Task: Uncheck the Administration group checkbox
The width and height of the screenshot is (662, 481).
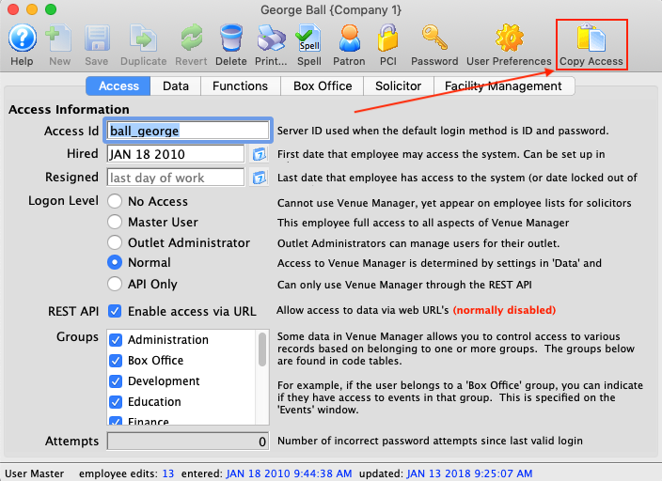Action: [x=116, y=340]
